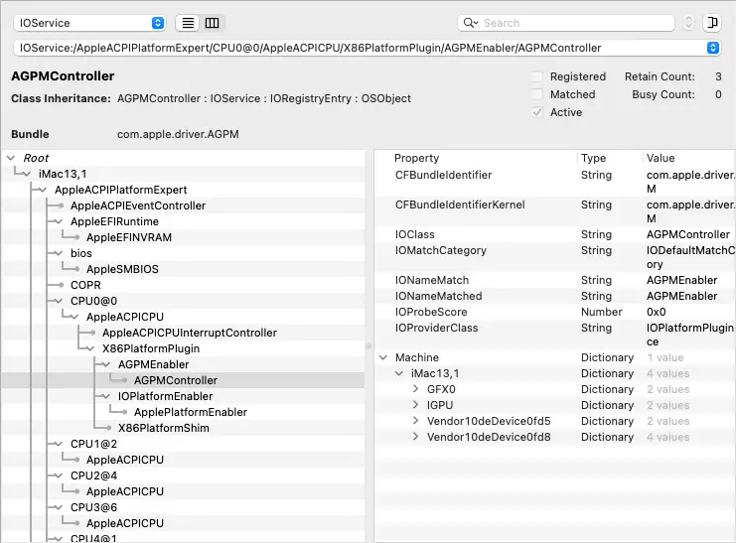Collapse the AGPMEnabler tree node
Viewport: 736px width, 543px height.
[106, 364]
